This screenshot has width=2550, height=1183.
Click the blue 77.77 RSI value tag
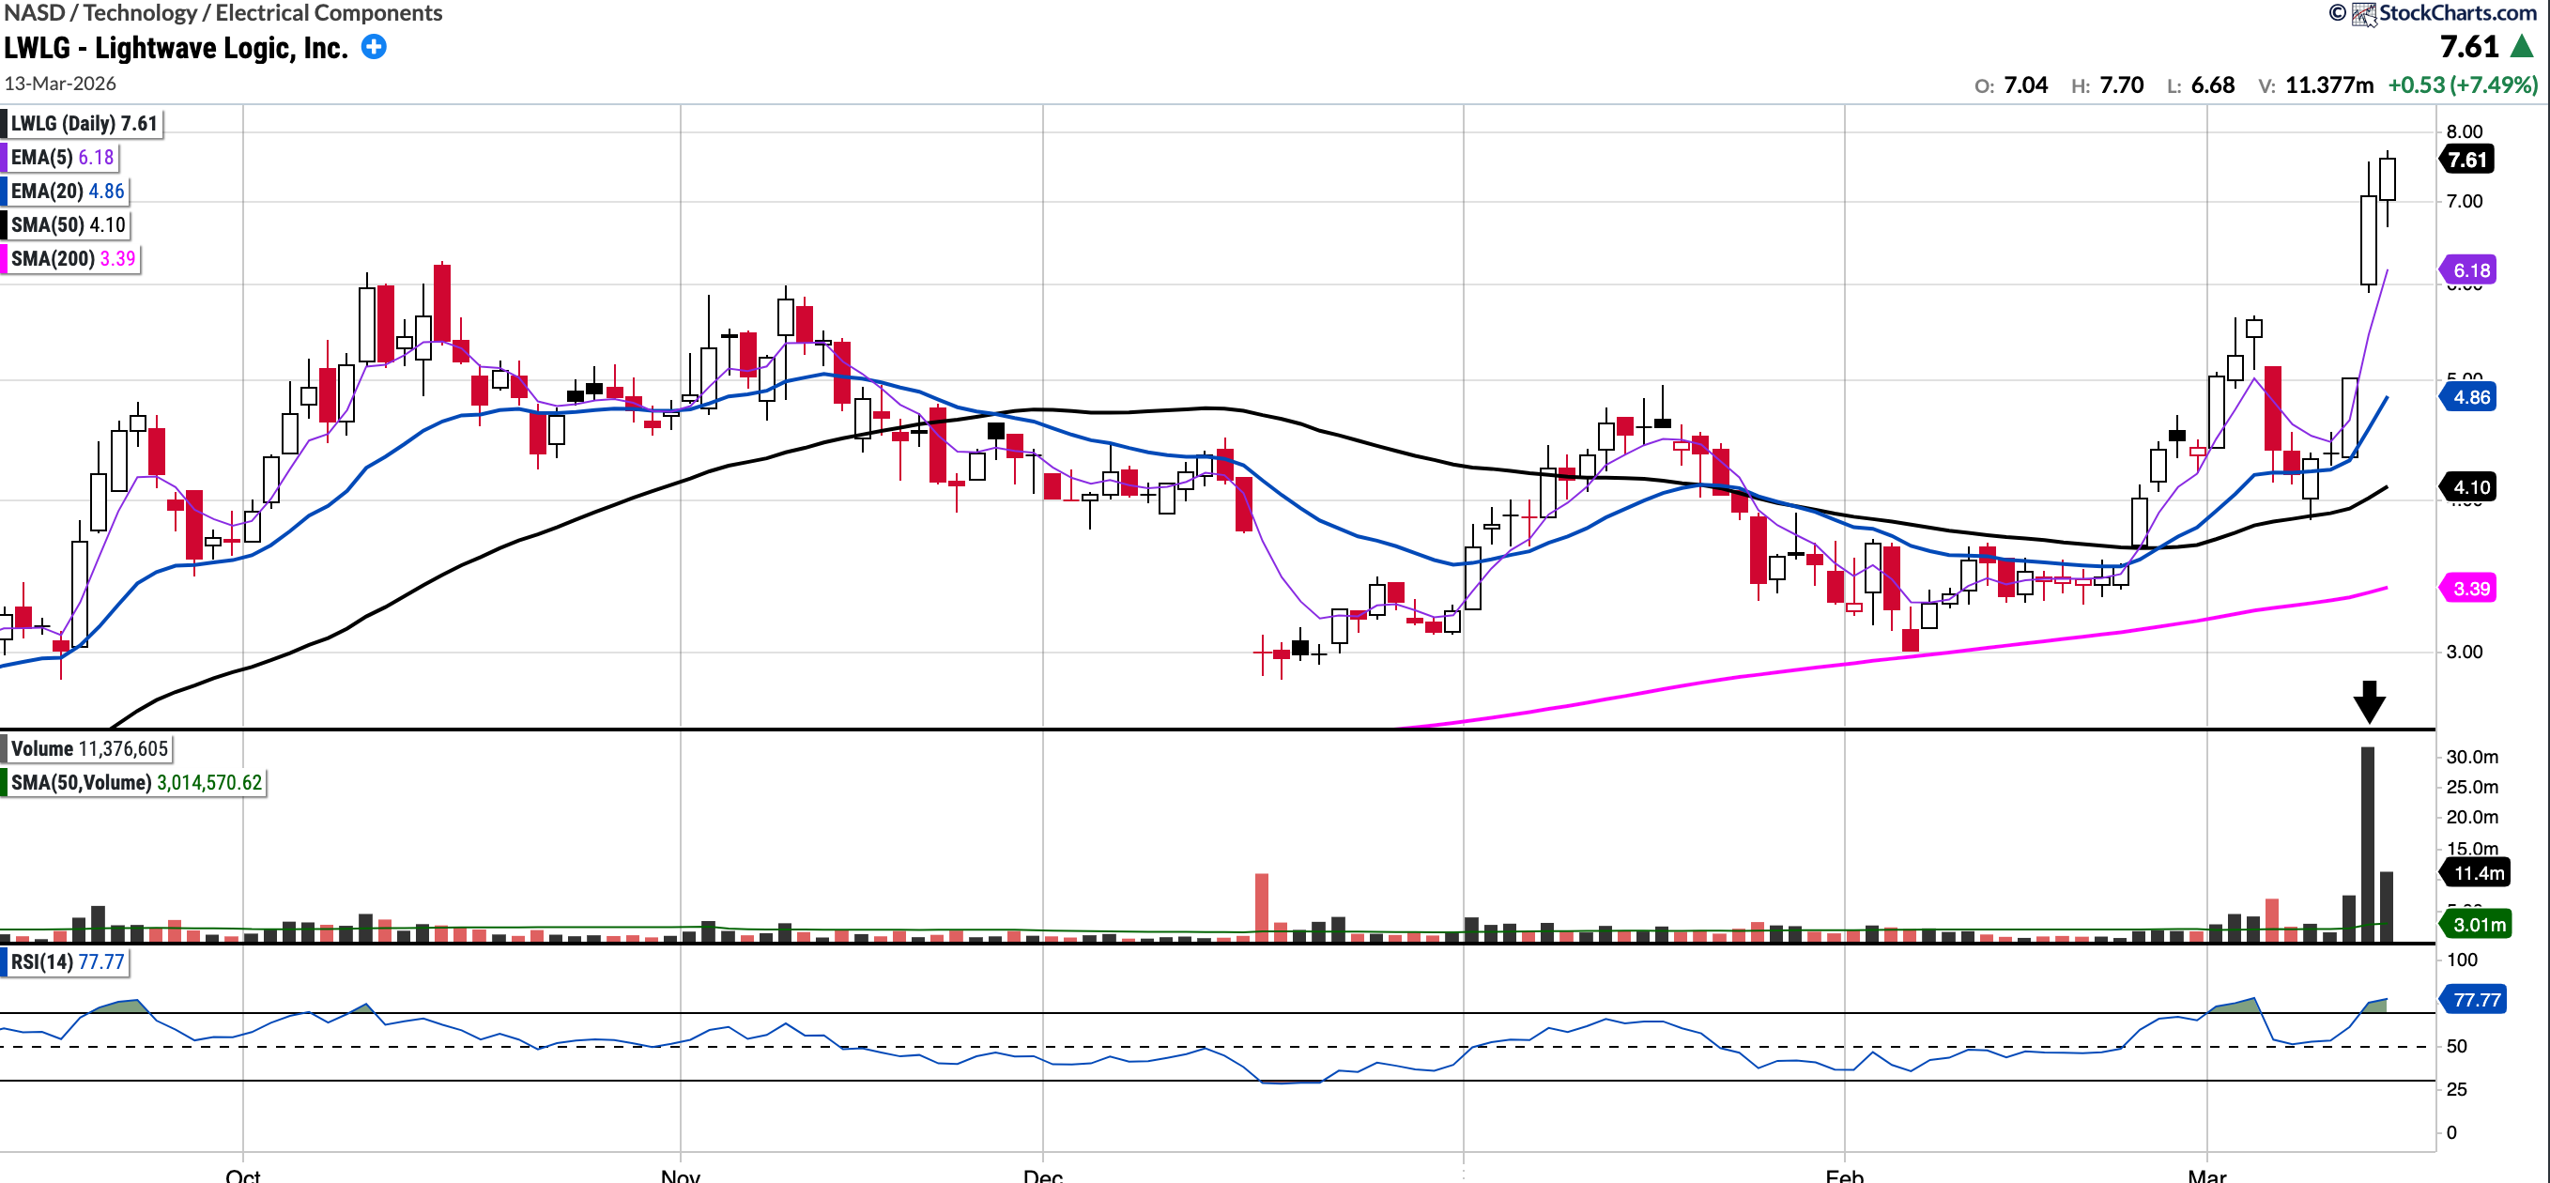(2476, 1000)
